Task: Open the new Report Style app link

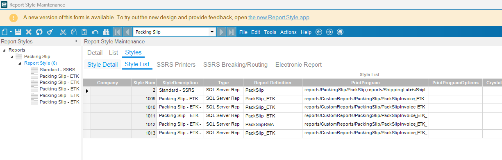Action: pyautogui.click(x=279, y=18)
